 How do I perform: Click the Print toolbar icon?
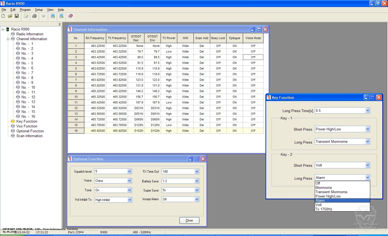34,16
